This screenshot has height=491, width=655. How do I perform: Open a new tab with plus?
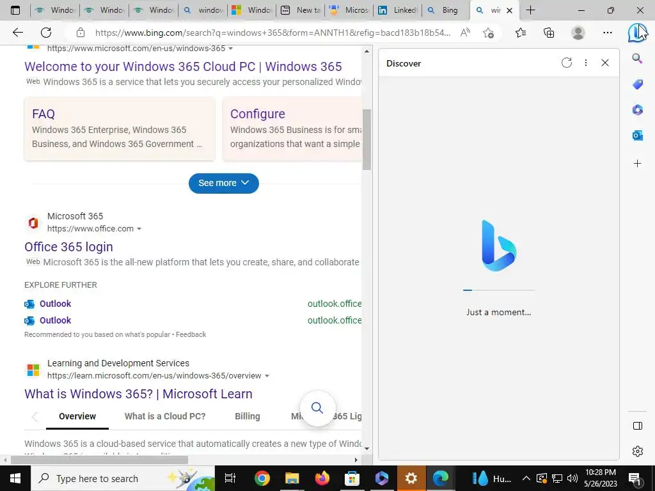point(530,10)
